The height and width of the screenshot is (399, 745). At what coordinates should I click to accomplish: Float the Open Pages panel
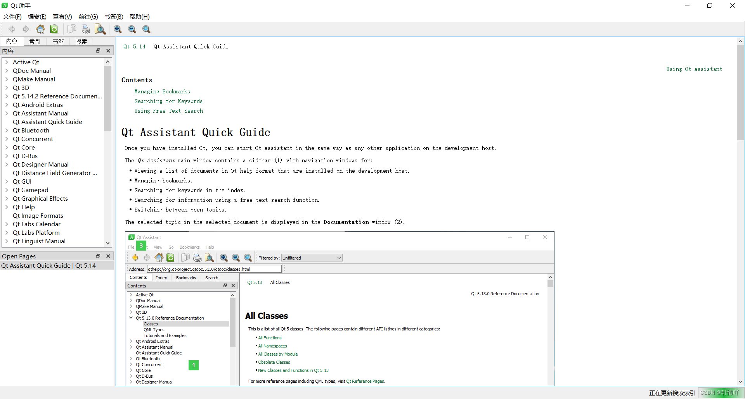coord(98,256)
